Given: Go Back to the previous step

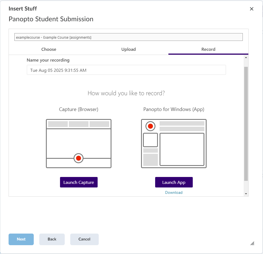Looking at the screenshot, I should [x=52, y=239].
